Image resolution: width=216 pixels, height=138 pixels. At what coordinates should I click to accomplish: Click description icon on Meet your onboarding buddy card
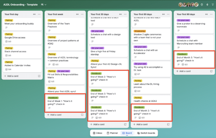[x=6, y=28]
